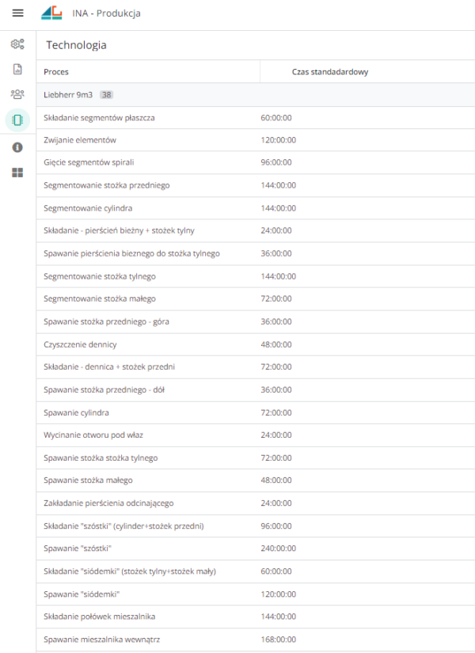Sort by Czas standadardowy column header
Image resolution: width=475 pixels, height=653 pixels.
330,72
